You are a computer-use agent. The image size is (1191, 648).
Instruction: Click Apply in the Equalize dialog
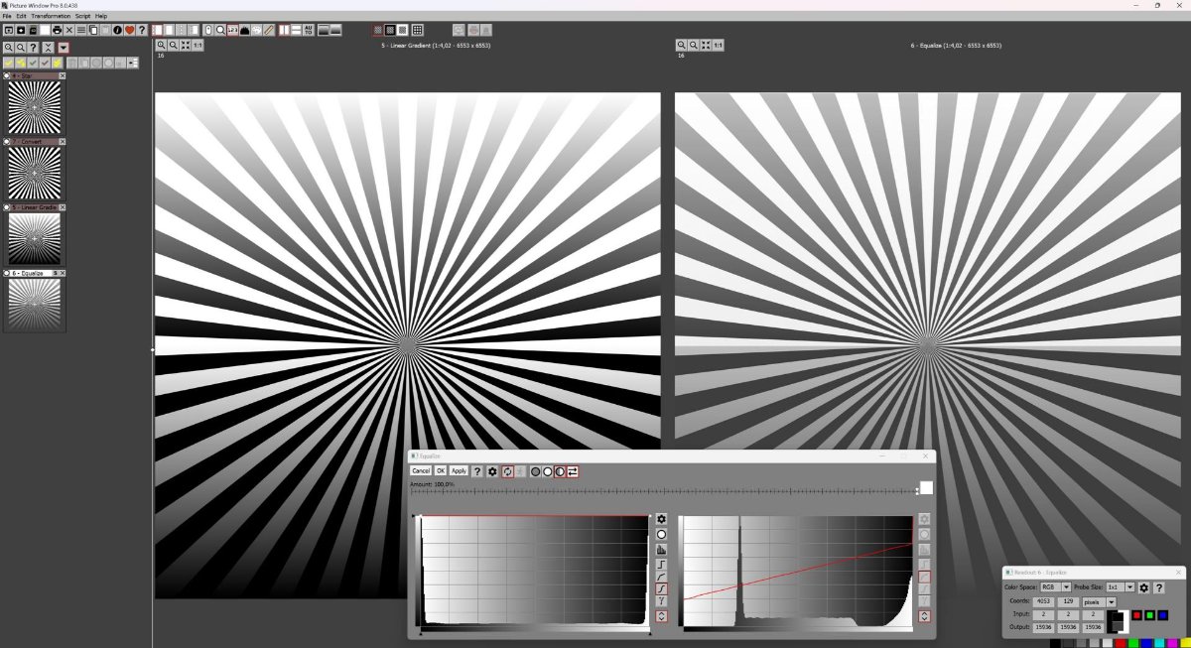(x=460, y=471)
